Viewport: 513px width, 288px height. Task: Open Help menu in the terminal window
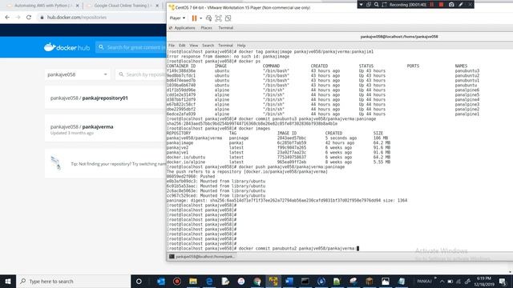241,46
